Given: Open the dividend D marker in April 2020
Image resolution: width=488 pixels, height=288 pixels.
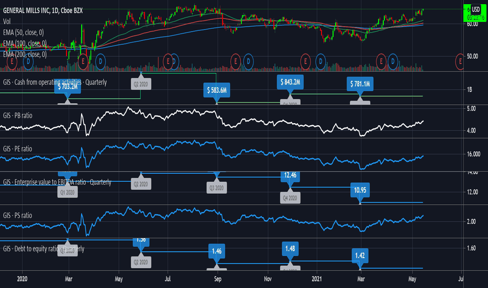Looking at the screenshot, I should pos(100,62).
